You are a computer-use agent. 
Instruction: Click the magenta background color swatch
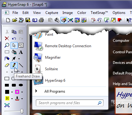point(17,92)
